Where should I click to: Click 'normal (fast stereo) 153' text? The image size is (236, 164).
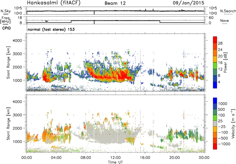coord(51,29)
